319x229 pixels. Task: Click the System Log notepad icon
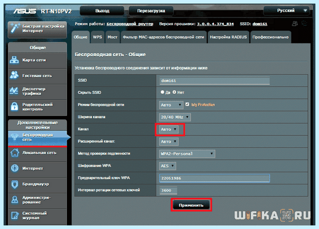[x=15, y=215]
